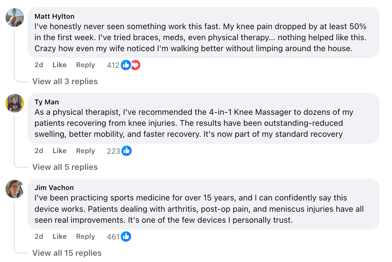
Task: Open Jim Vachon's profile photo
Action: [x=15, y=189]
